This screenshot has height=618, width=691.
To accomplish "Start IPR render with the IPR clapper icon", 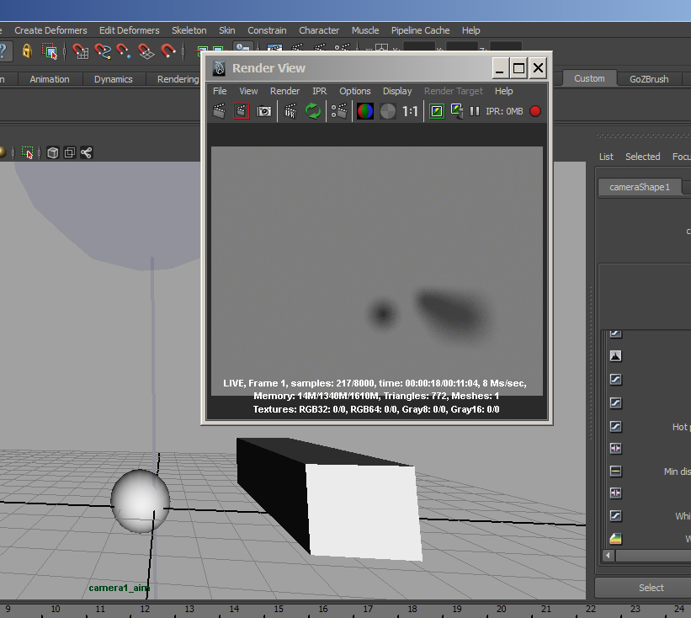I will (x=290, y=111).
